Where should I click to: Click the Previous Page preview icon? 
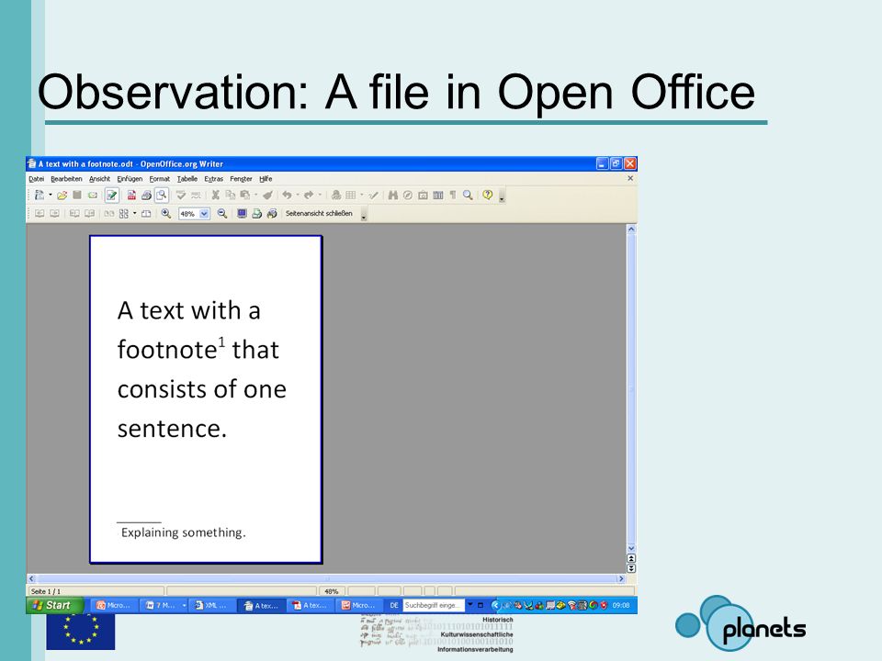(x=40, y=214)
